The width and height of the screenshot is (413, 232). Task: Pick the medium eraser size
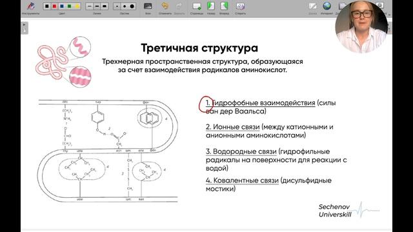coord(125,6)
